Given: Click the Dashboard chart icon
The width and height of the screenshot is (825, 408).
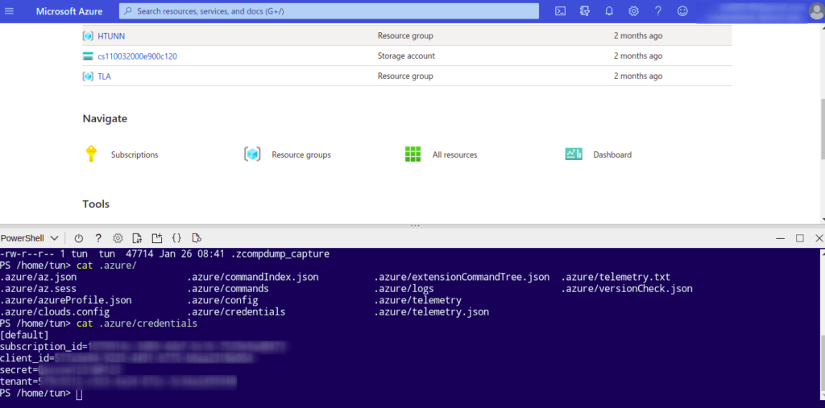Looking at the screenshot, I should click(574, 154).
